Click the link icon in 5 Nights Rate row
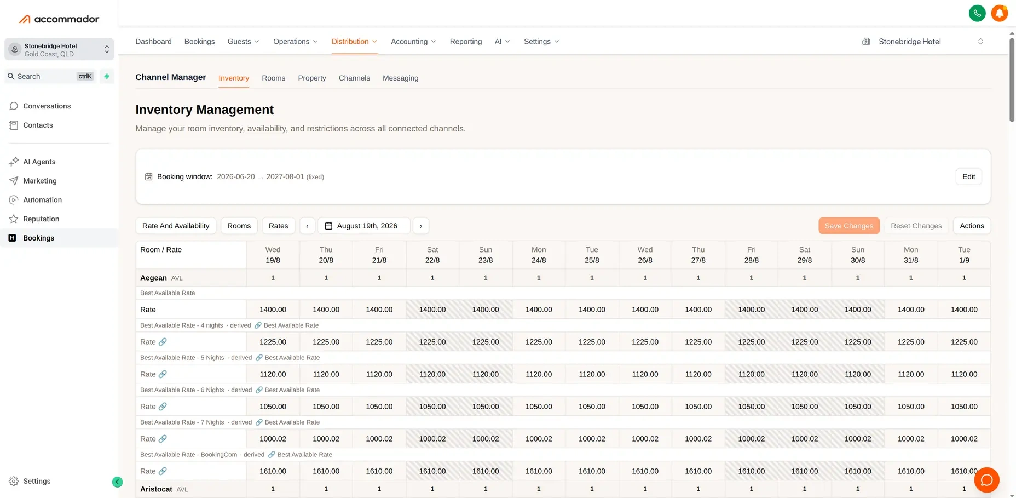Image resolution: width=1016 pixels, height=498 pixels. pos(163,374)
